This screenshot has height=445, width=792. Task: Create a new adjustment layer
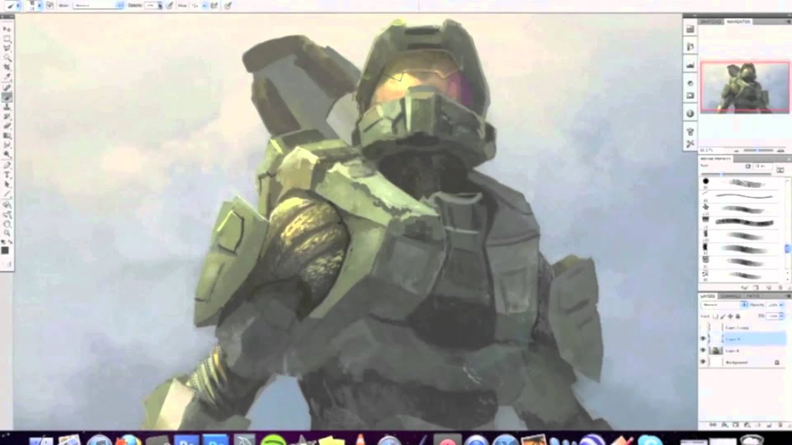pos(747,425)
